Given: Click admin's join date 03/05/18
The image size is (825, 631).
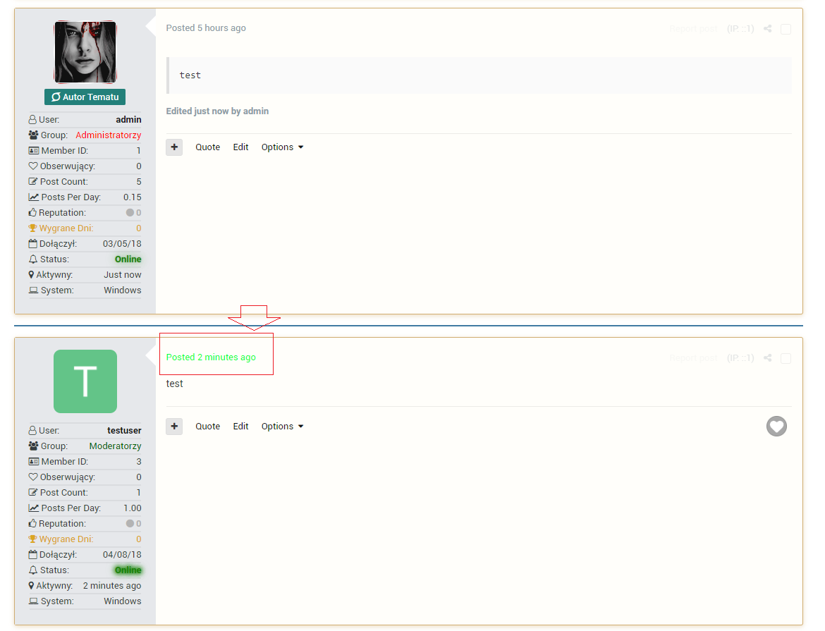Looking at the screenshot, I should tap(122, 244).
